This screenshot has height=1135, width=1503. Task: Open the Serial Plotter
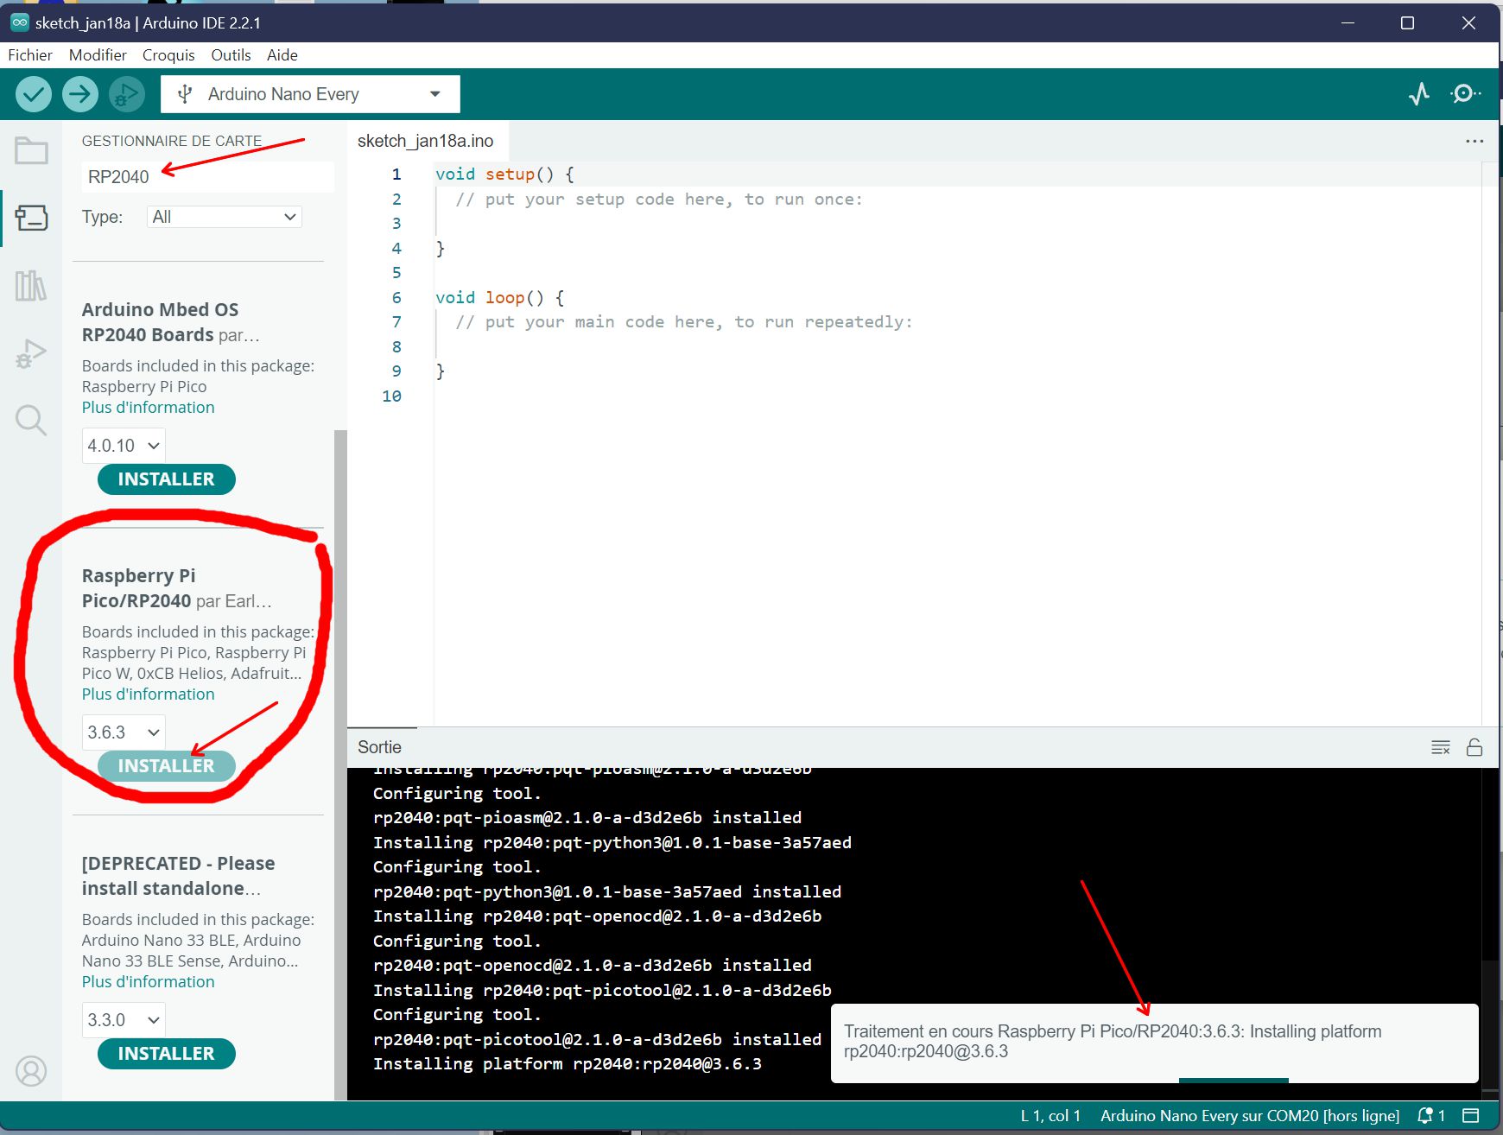(1419, 93)
